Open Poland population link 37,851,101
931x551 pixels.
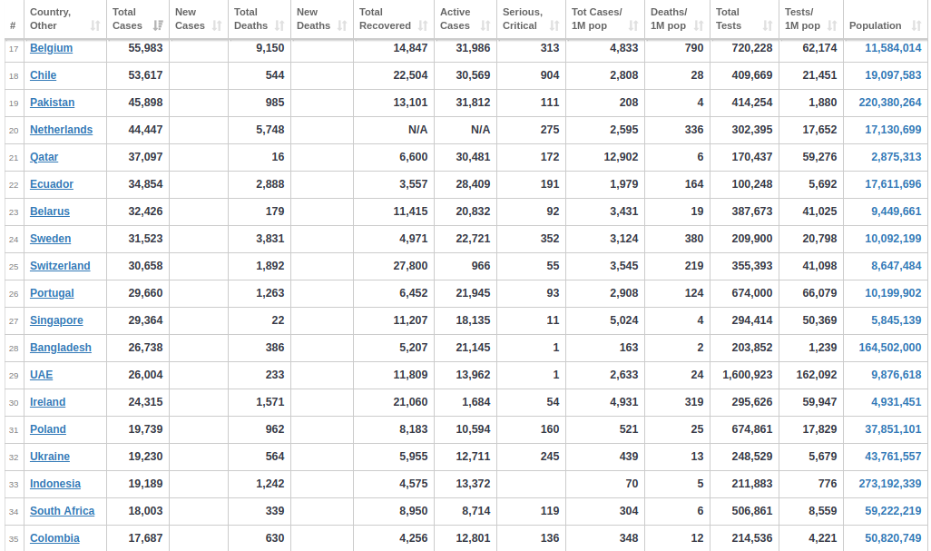tap(893, 429)
